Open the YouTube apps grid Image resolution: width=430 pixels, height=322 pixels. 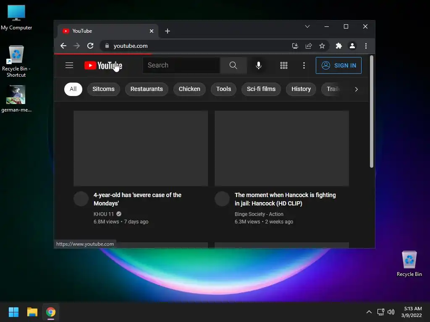(284, 65)
